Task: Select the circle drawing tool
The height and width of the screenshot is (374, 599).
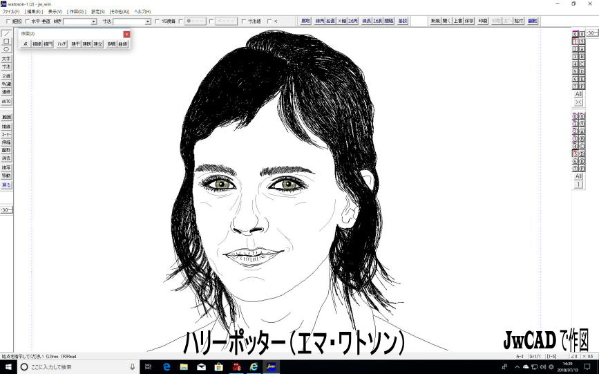Action: (x=6, y=49)
